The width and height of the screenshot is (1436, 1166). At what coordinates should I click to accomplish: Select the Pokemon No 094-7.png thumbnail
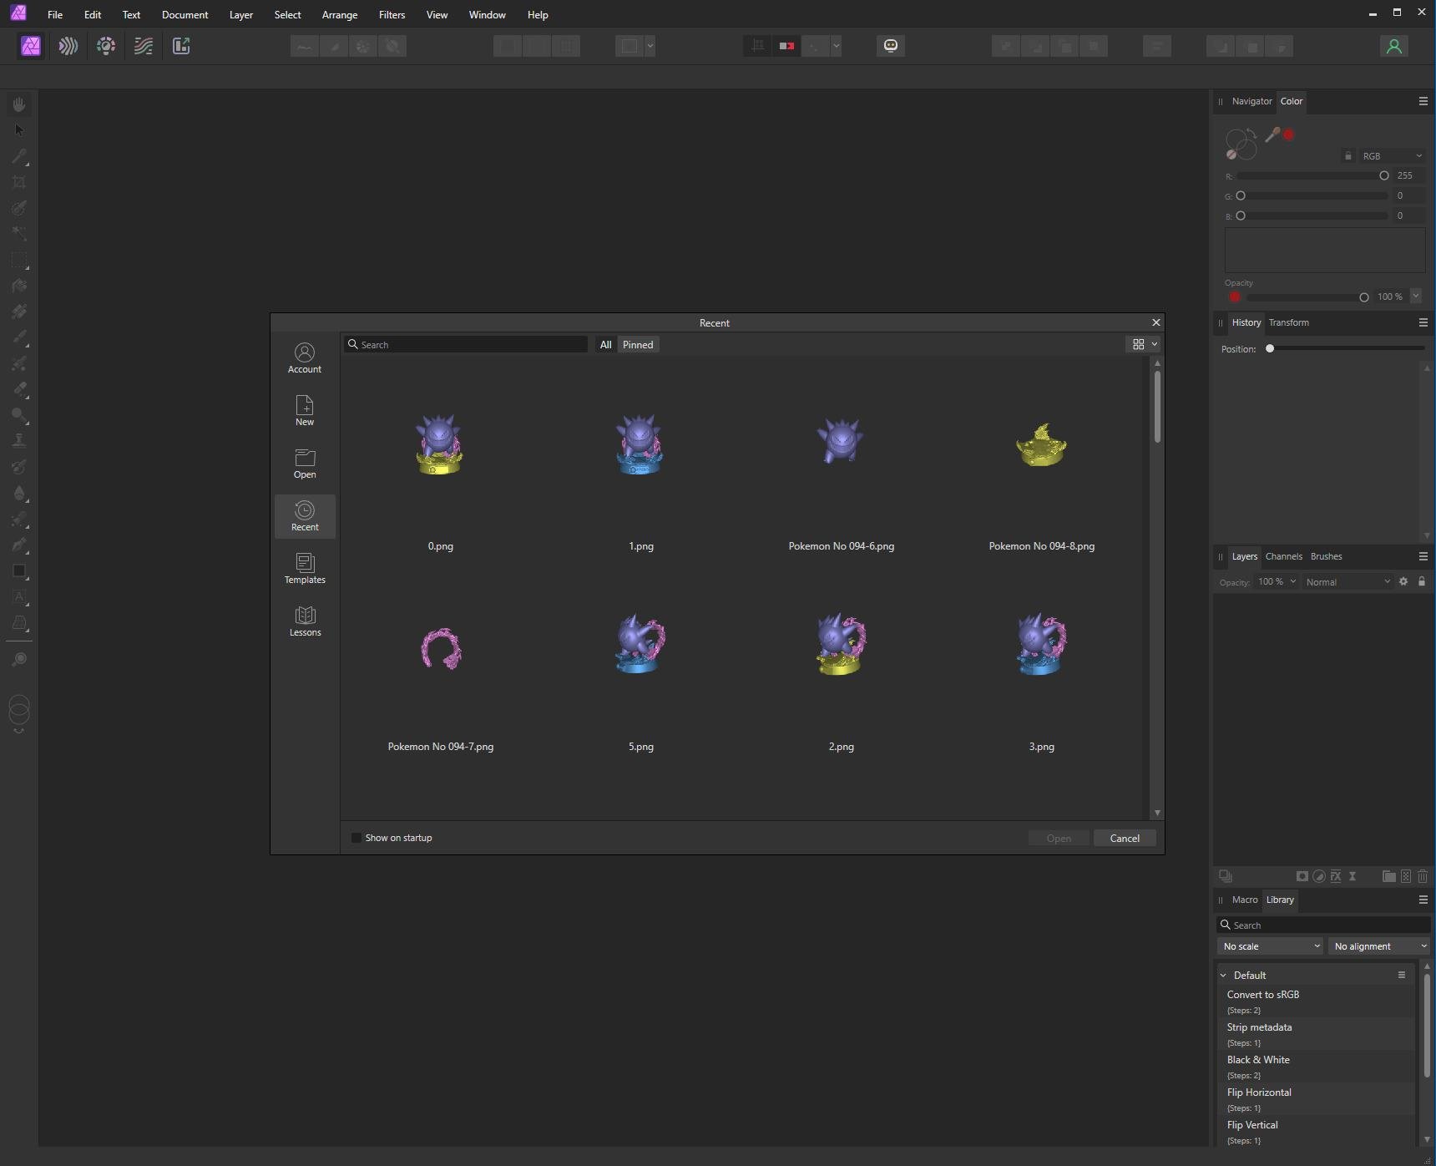click(x=441, y=650)
